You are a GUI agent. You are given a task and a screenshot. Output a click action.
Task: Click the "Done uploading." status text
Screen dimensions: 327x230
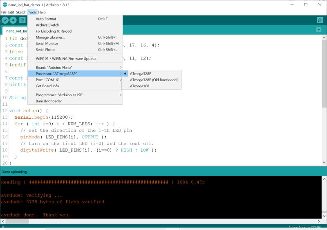pos(14,172)
